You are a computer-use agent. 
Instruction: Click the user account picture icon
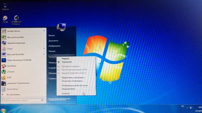click(x=61, y=27)
